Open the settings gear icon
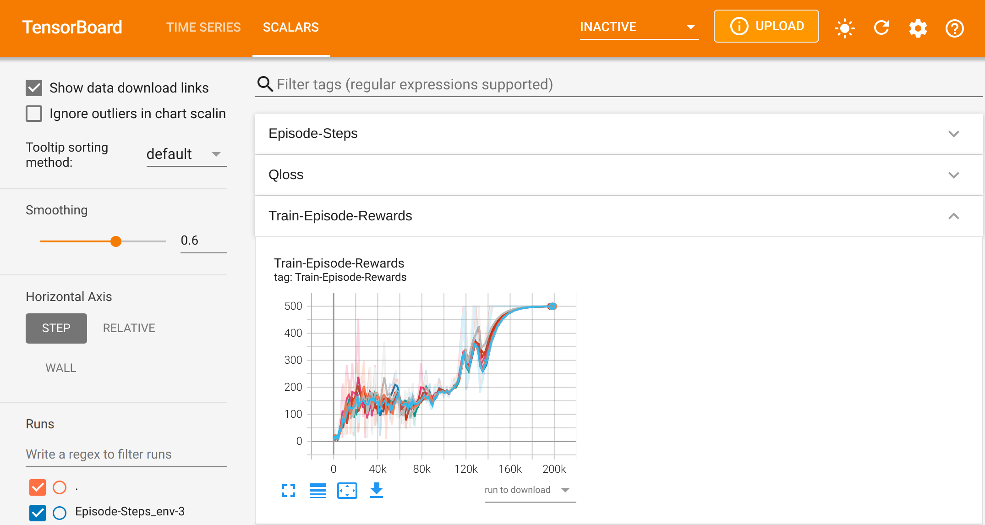 coord(918,28)
